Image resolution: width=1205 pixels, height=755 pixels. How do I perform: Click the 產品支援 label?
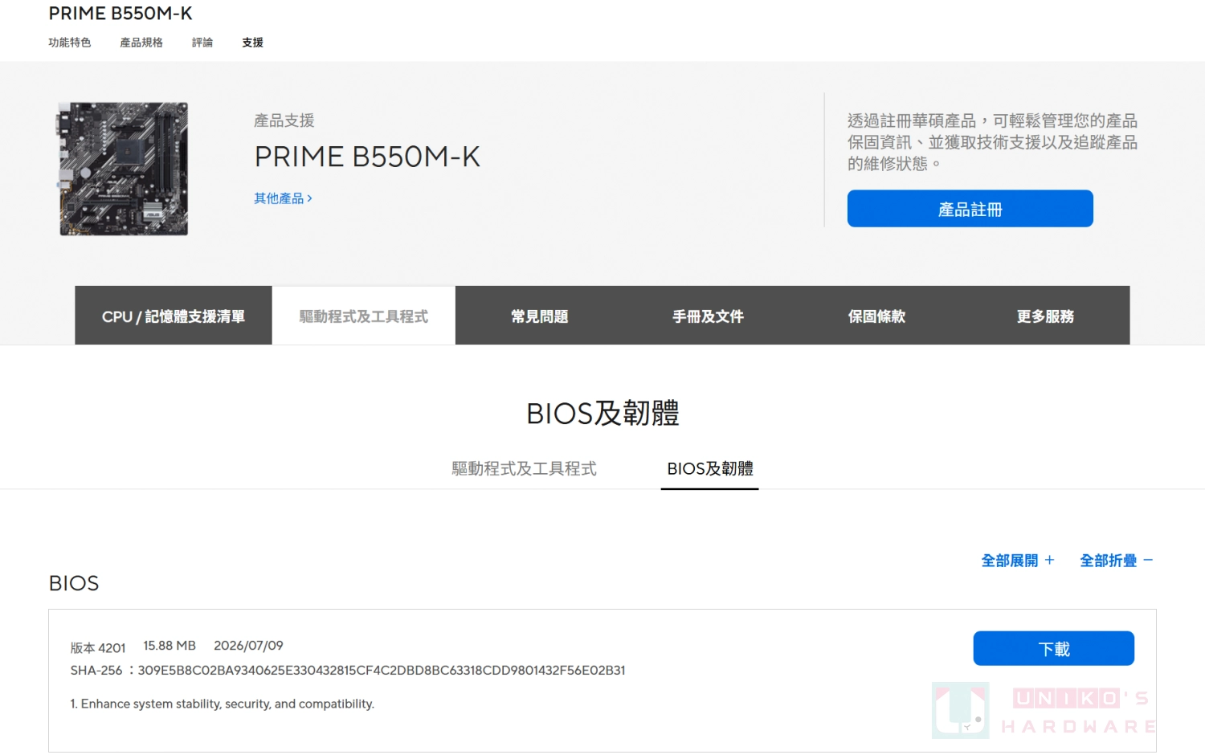point(284,120)
